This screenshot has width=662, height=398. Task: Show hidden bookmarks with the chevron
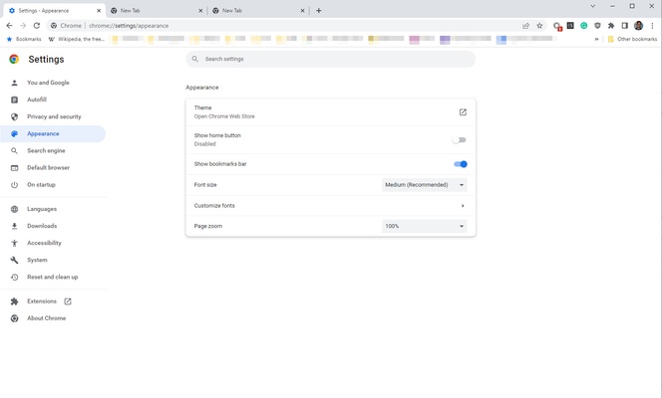pos(596,39)
